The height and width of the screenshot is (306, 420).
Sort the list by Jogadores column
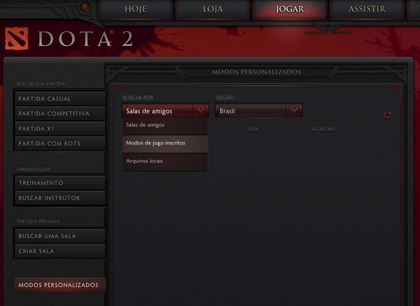click(323, 129)
